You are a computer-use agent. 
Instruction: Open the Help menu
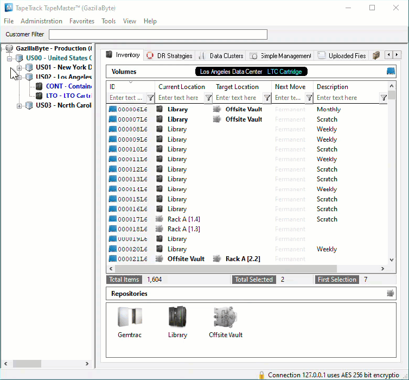150,21
